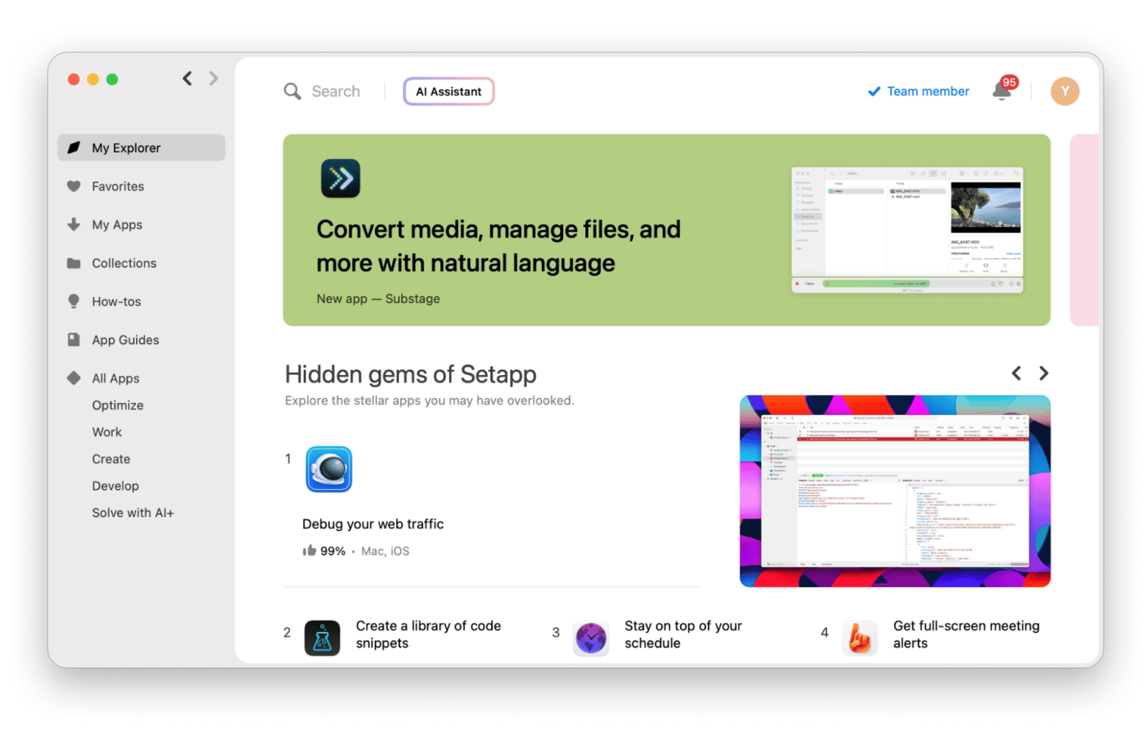Open the Proxyman astronaut helmet app icon
Image resolution: width=1147 pixels, height=737 pixels.
pos(329,469)
